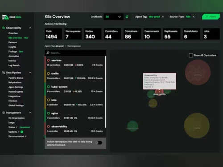Enable the Show All Controllers checkbox
The height and width of the screenshot is (167, 223).
[x=191, y=55]
